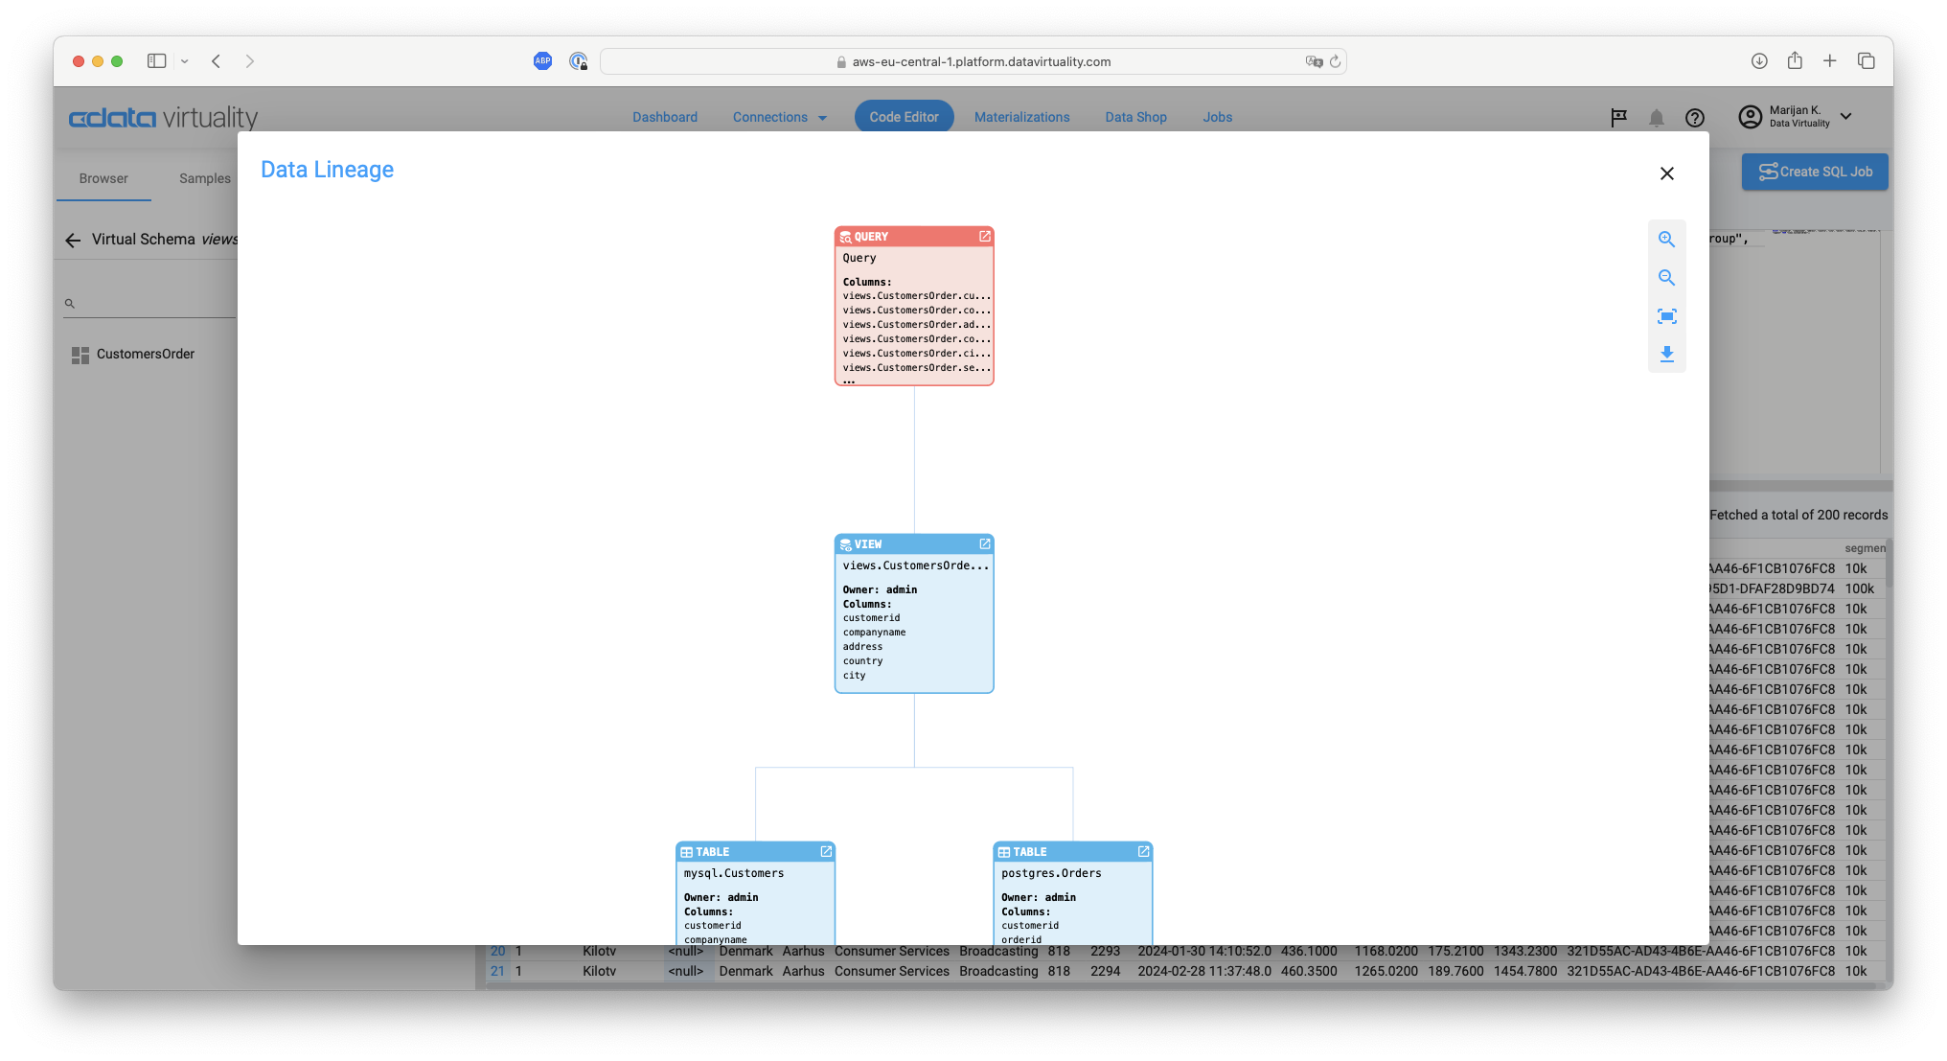Open mysql.Customers table via its external link
The image size is (1947, 1061).
tap(826, 851)
